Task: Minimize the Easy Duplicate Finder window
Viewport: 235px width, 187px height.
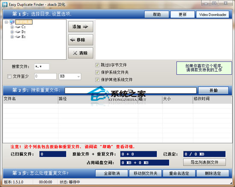Action: [x=206, y=3]
